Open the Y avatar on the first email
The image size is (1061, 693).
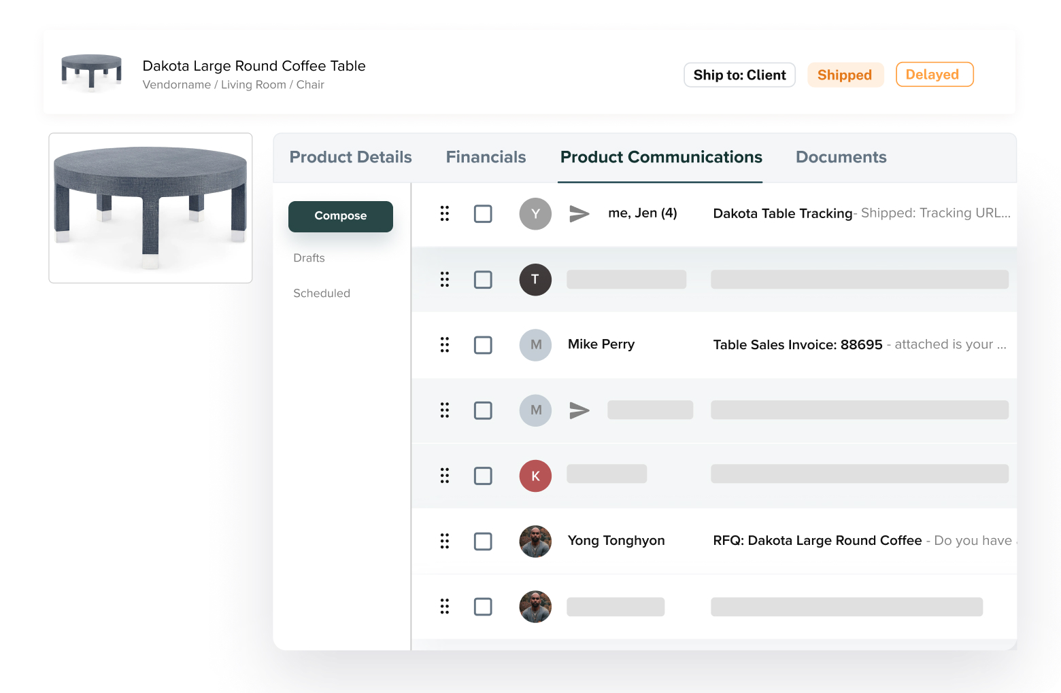coord(535,213)
